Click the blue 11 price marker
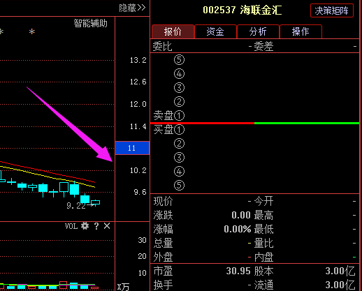This screenshot has height=291, width=362. pyautogui.click(x=132, y=148)
